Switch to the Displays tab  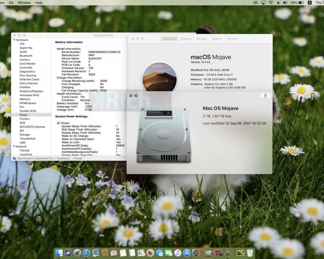click(x=186, y=38)
